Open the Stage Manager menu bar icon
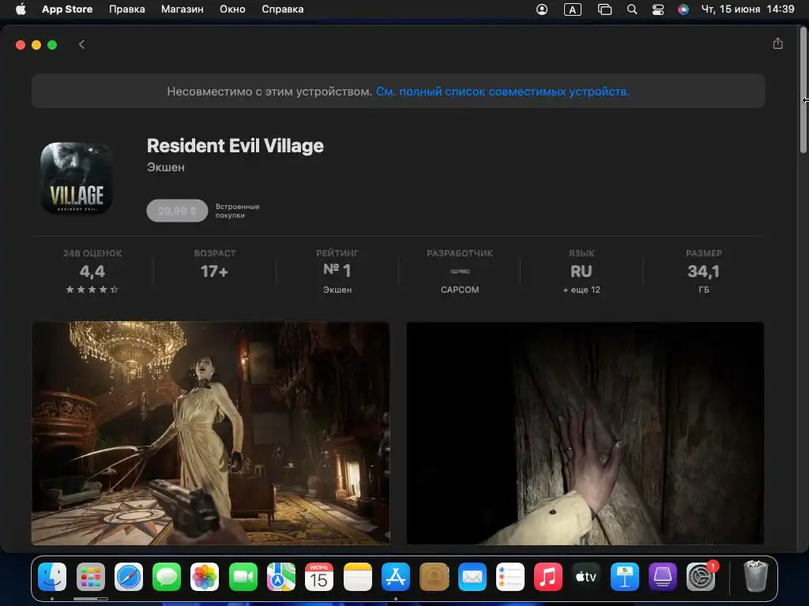The width and height of the screenshot is (809, 606). tap(604, 9)
